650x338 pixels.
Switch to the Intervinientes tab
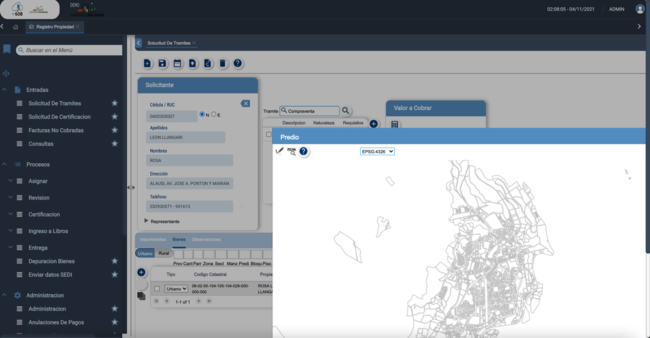point(153,240)
